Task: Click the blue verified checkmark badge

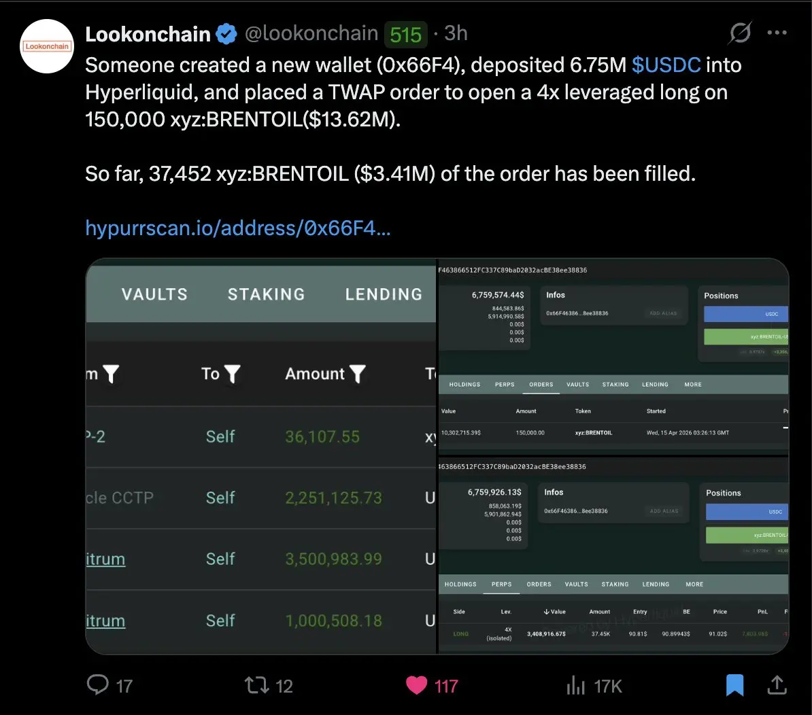Action: [226, 33]
